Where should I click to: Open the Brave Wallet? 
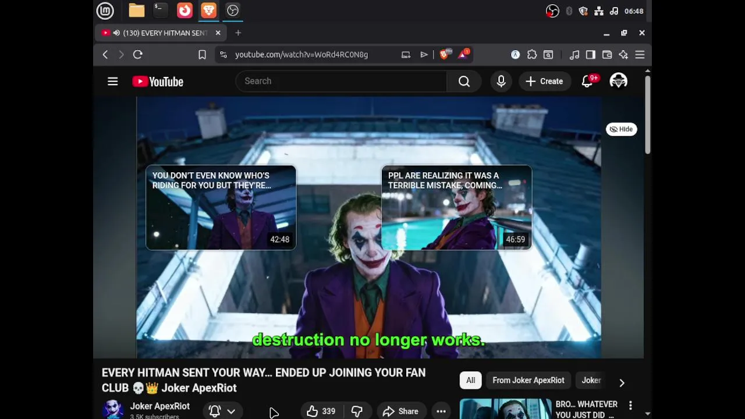pyautogui.click(x=607, y=55)
